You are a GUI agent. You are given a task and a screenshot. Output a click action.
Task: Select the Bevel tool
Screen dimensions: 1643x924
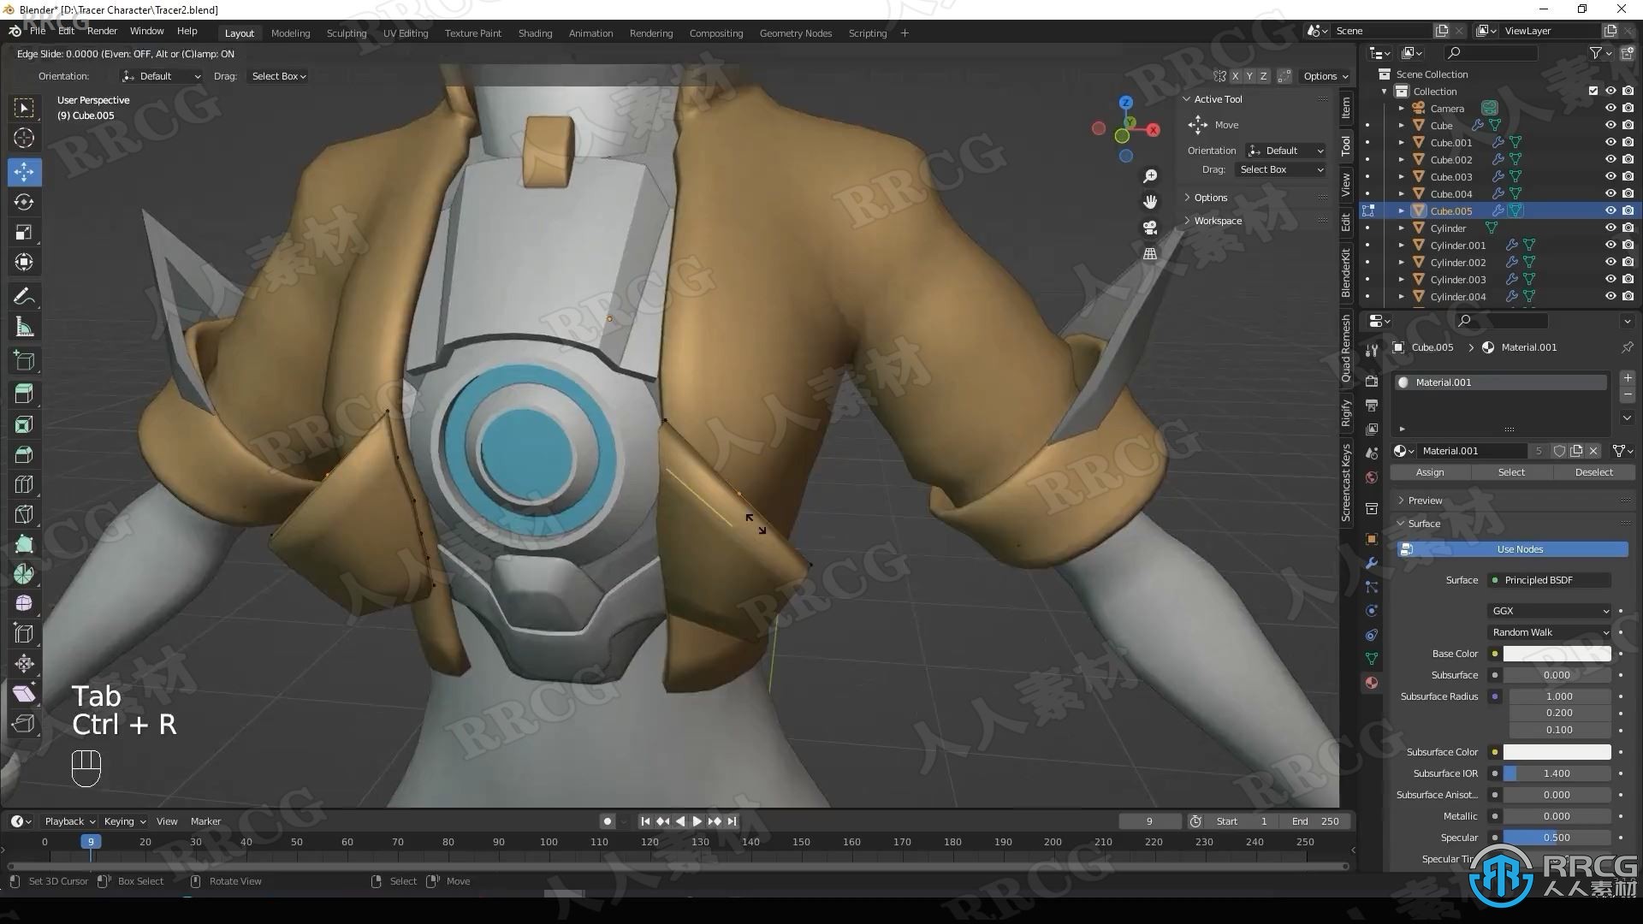24,454
